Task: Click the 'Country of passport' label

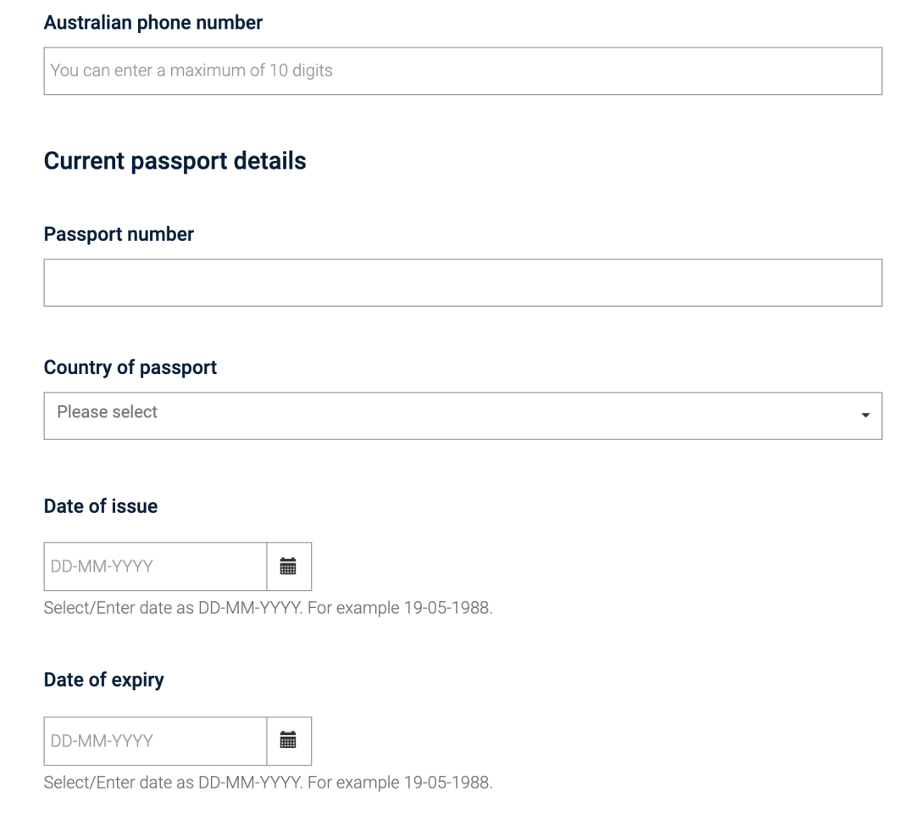Action: 130,368
